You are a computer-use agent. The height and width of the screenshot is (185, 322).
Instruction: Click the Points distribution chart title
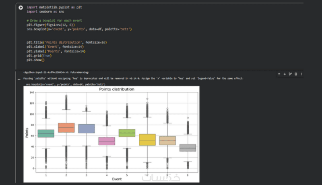[117, 89]
